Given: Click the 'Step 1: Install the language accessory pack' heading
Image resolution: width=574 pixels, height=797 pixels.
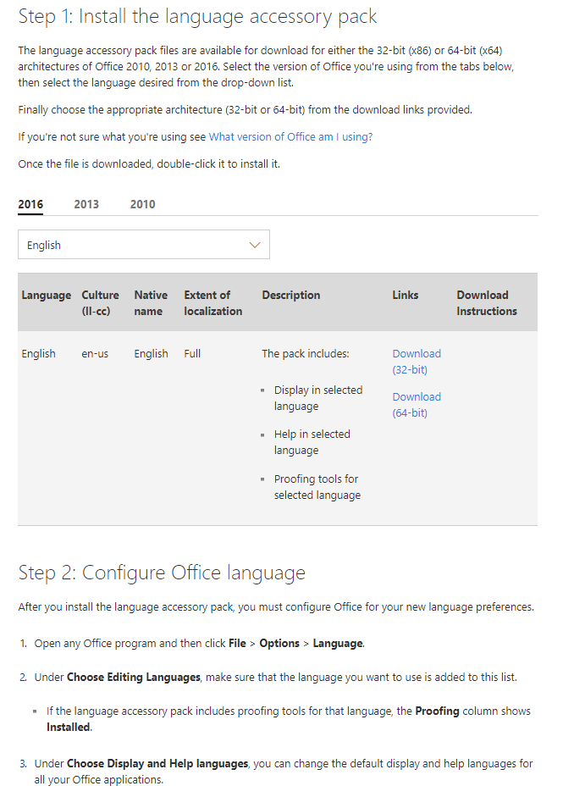Looking at the screenshot, I should 197,16.
